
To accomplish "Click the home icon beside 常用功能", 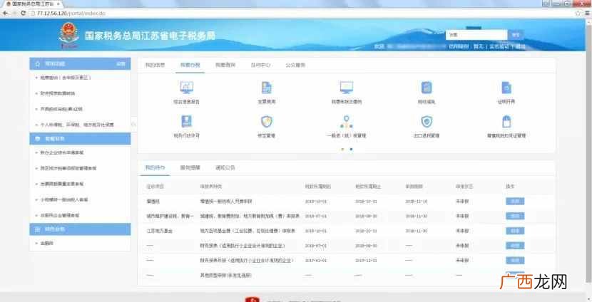I will (37, 64).
